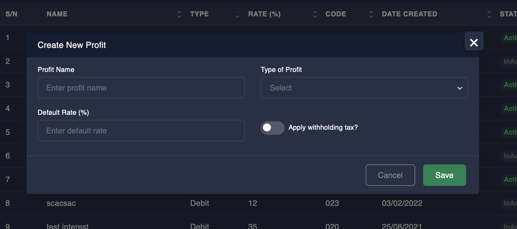Sort table by Type column arrows
This screenshot has height=229, width=517.
pos(238,14)
